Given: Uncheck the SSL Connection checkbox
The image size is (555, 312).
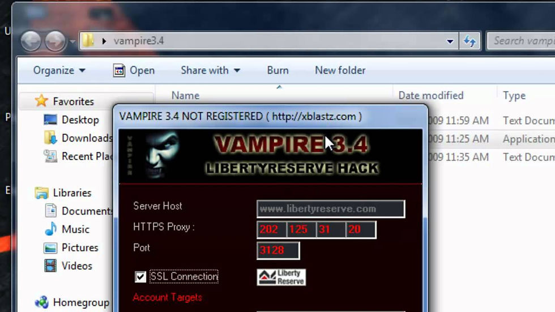Looking at the screenshot, I should 140,277.
